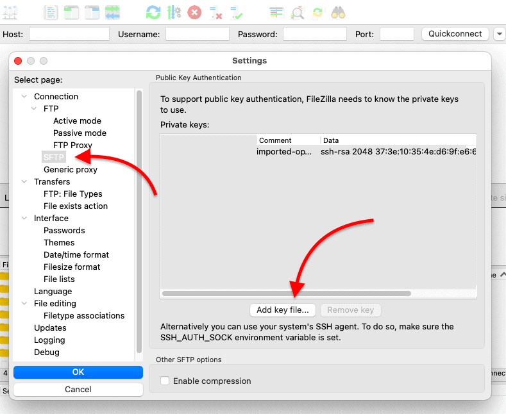
Task: Select the Themes page
Action: (59, 242)
